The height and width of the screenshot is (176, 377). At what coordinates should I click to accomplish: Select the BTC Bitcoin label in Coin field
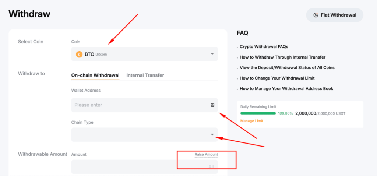point(96,54)
